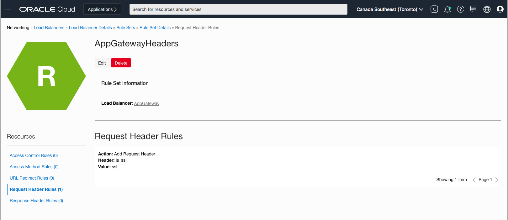Image resolution: width=508 pixels, height=220 pixels.
Task: Click the 'Value: ssl' text
Action: 108,167
